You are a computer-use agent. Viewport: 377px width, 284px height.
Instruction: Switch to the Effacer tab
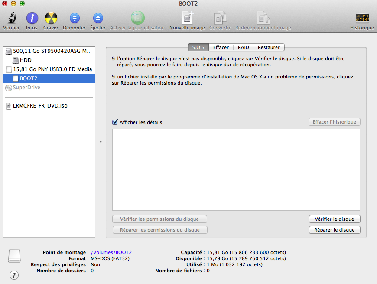(221, 47)
